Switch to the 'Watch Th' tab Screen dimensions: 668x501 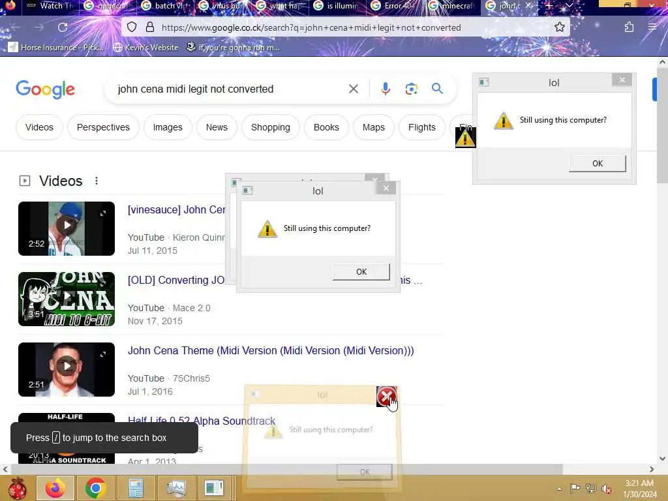(50, 5)
